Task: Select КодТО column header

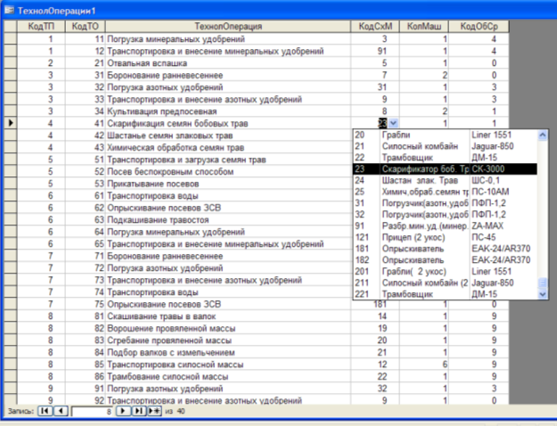Action: [86, 27]
